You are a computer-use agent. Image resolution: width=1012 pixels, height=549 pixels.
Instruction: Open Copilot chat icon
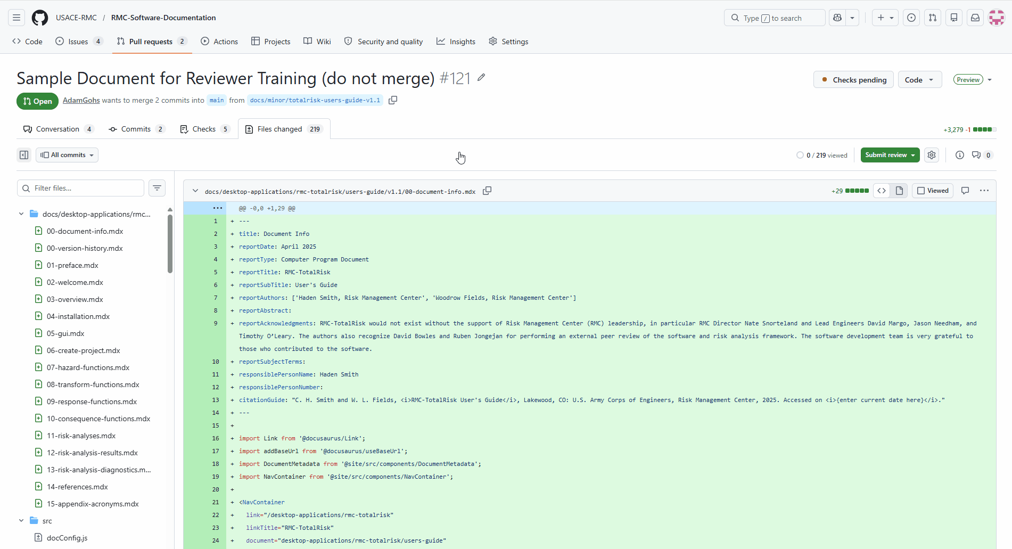(837, 18)
